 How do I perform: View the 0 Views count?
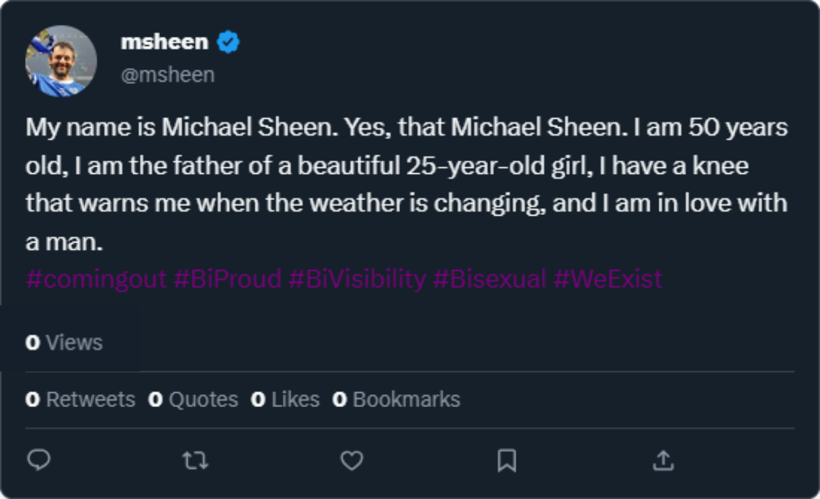tap(65, 343)
